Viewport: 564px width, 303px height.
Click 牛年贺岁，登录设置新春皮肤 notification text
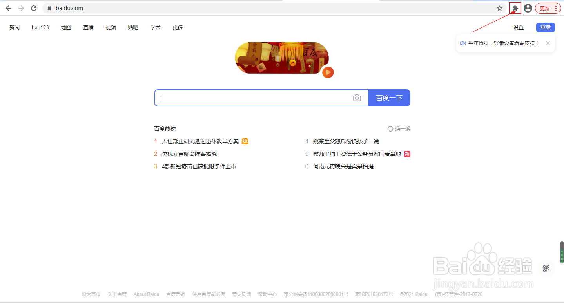[x=504, y=43]
